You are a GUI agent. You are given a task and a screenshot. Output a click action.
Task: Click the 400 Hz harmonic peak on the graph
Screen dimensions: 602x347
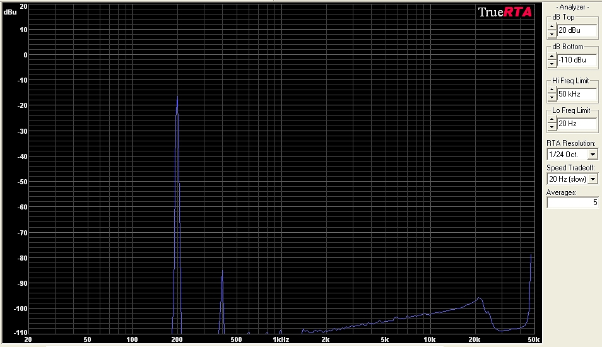[x=222, y=273]
